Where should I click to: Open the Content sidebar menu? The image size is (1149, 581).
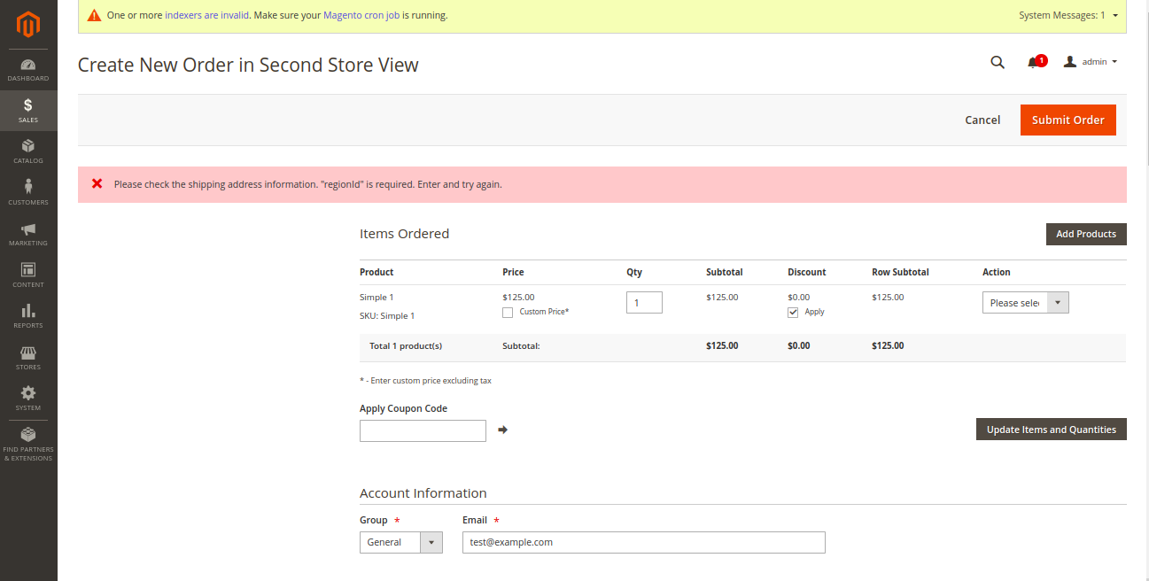point(28,275)
